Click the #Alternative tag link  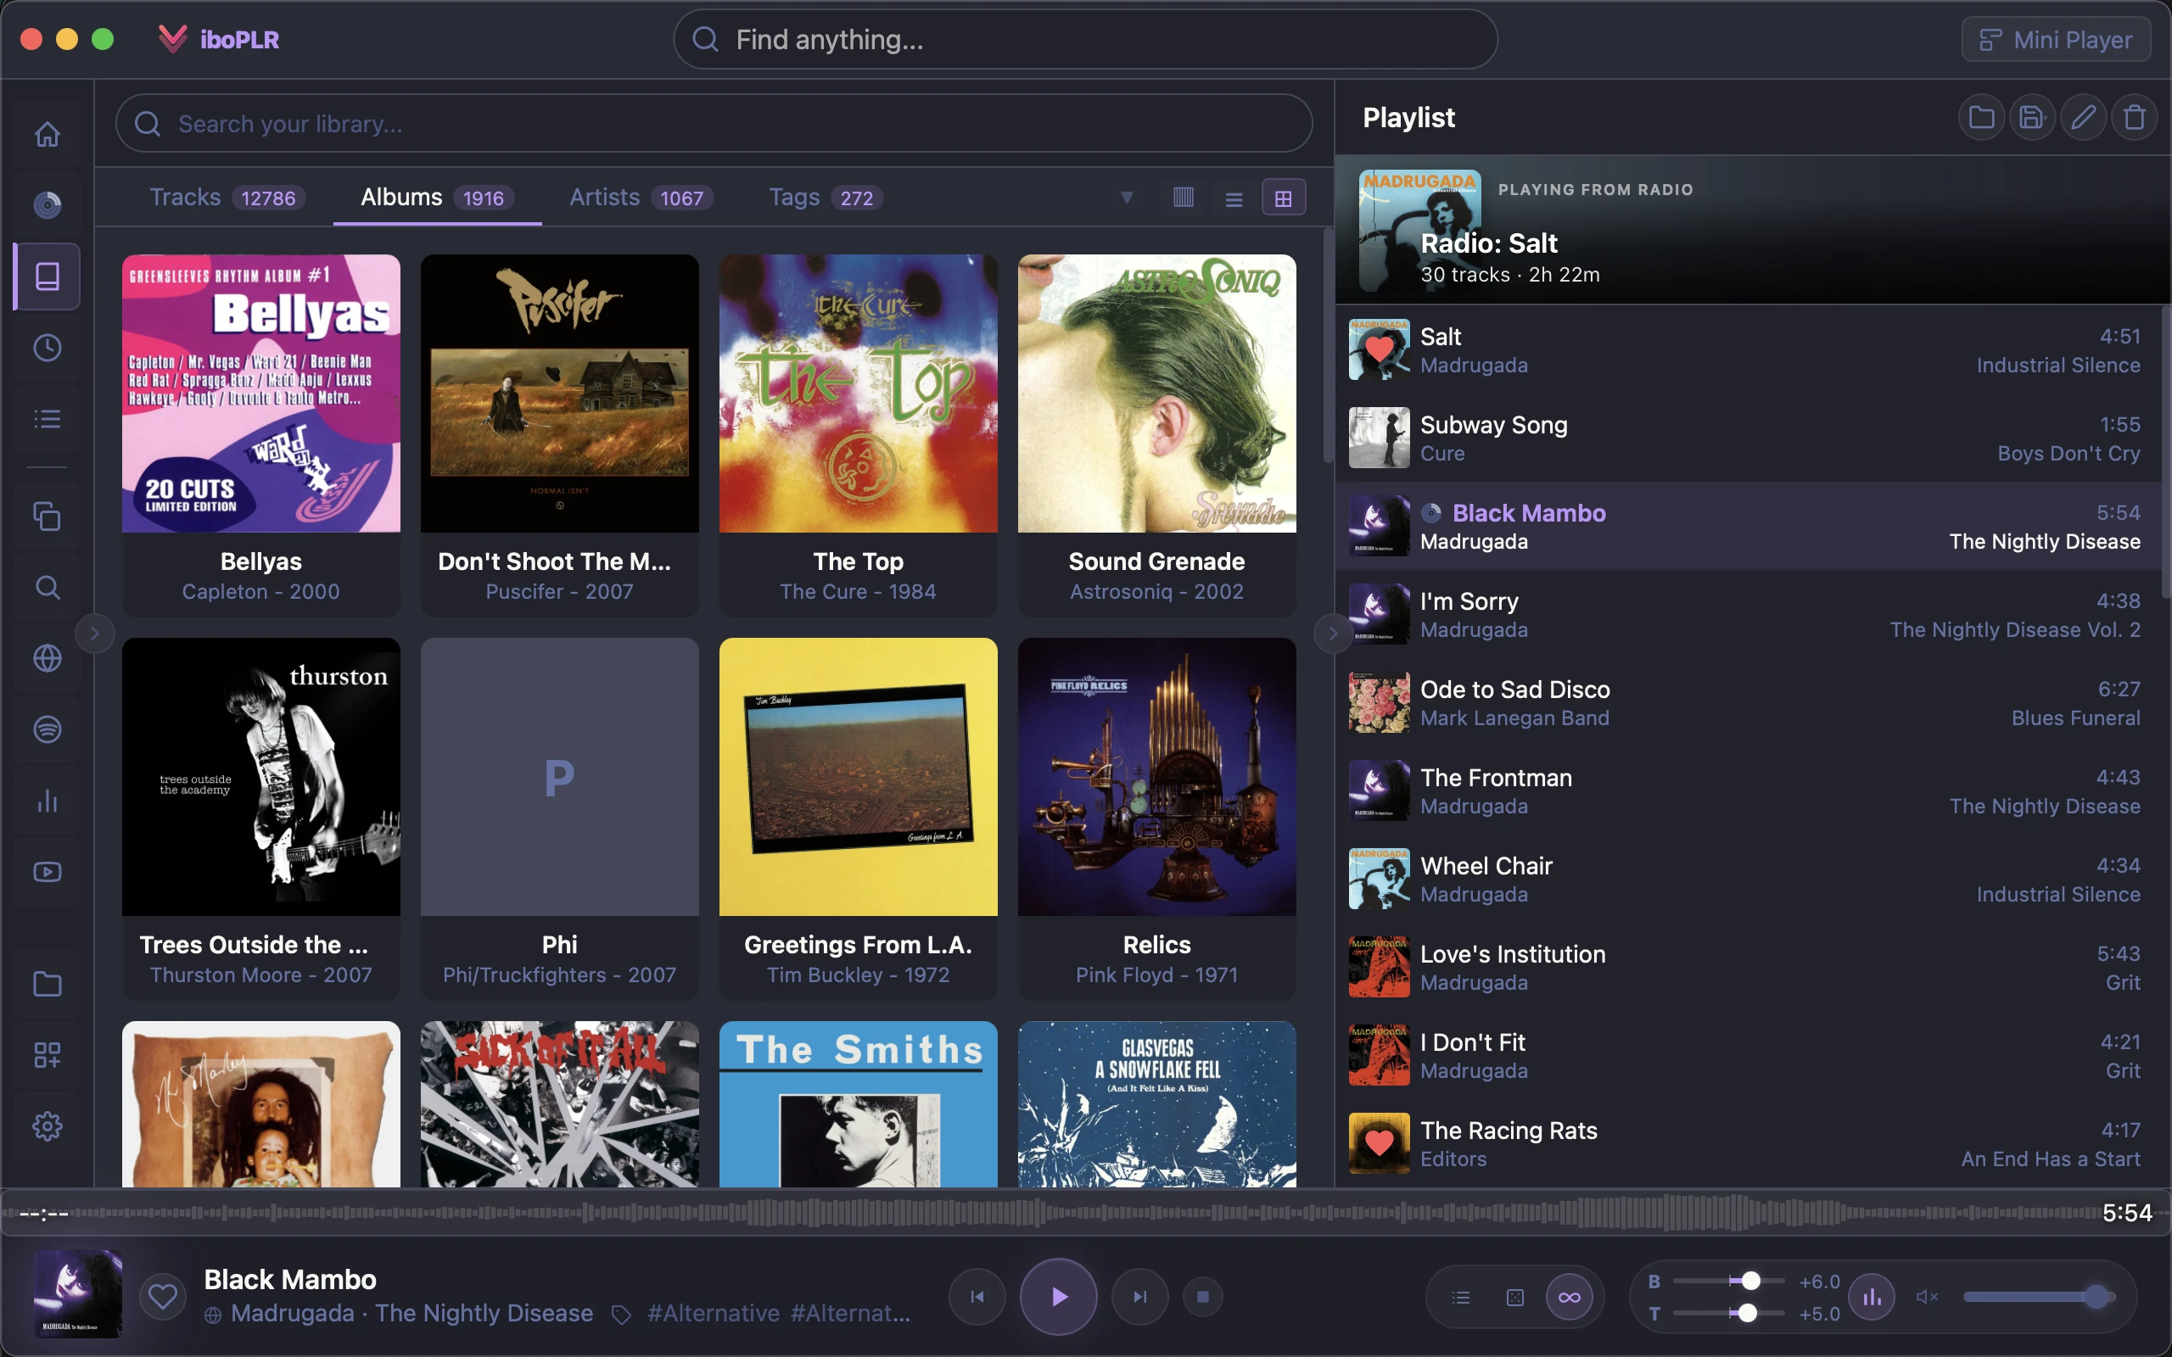click(x=714, y=1314)
